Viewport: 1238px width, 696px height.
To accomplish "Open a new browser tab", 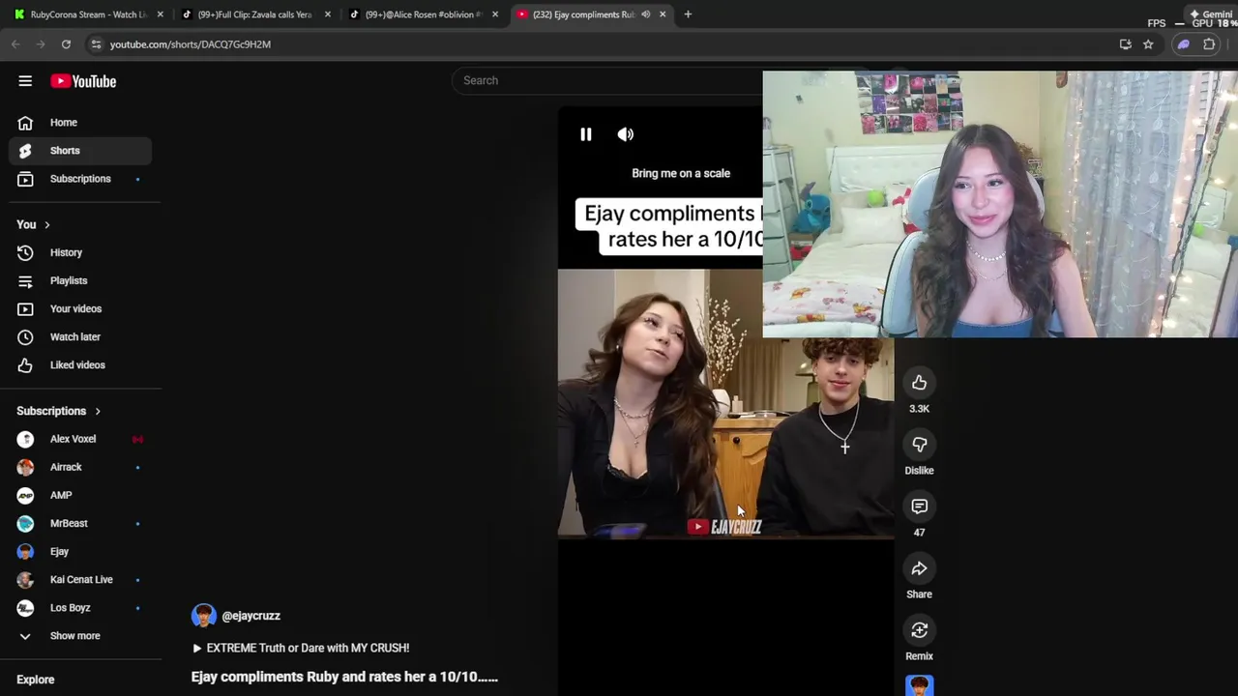I will [x=688, y=14].
